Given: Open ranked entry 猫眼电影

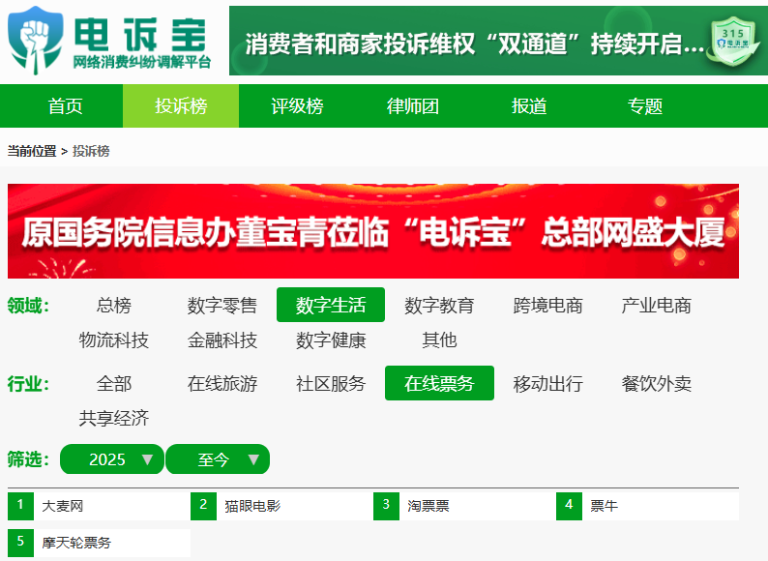Looking at the screenshot, I should [x=252, y=506].
